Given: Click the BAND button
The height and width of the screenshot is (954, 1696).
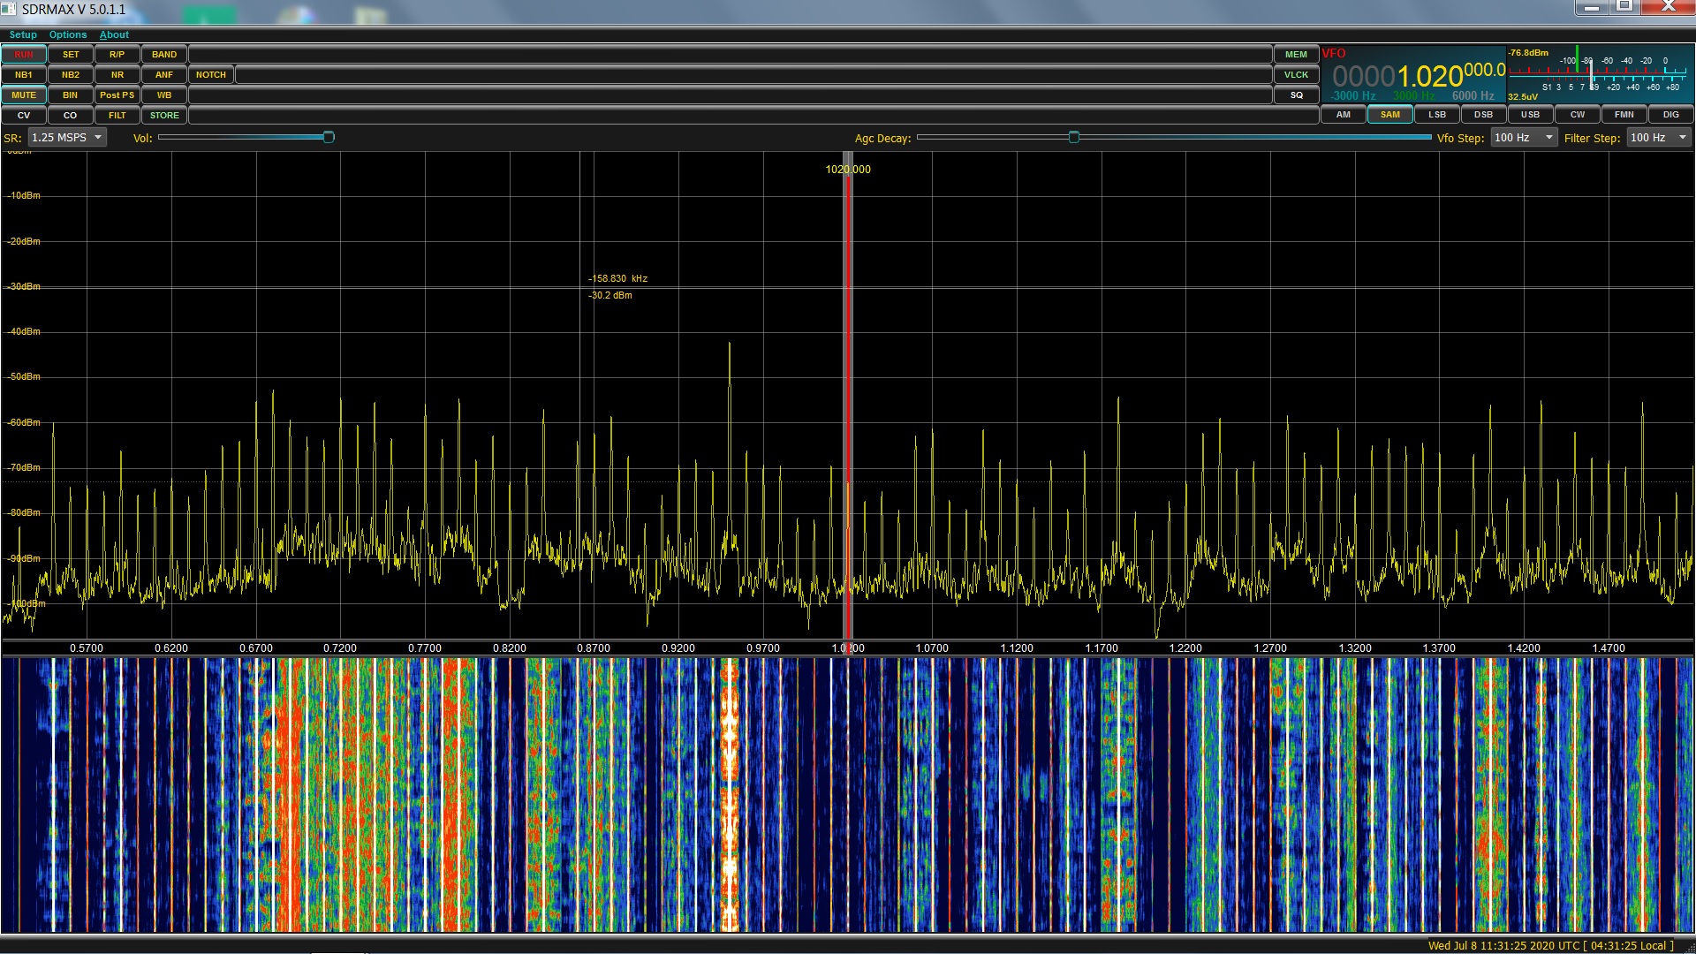Looking at the screenshot, I should coord(164,55).
